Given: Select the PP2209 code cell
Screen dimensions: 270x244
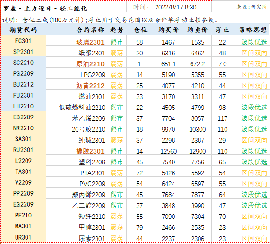Looking at the screenshot, I should click(x=23, y=193).
